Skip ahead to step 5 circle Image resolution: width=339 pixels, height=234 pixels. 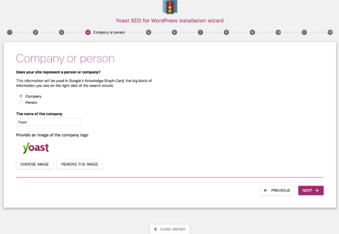point(148,32)
